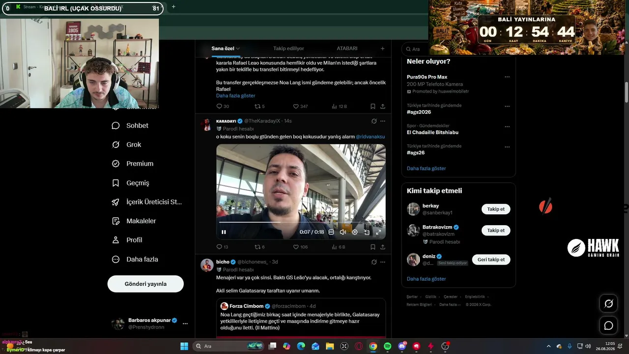The height and width of the screenshot is (354, 629).
Task: Share the KARADAYI tweet
Action: pos(383,247)
